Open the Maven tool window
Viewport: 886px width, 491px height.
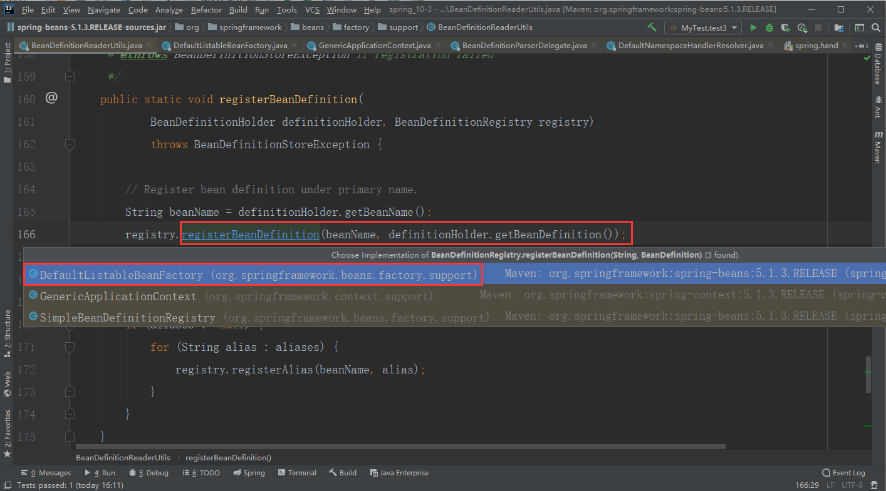(878, 148)
